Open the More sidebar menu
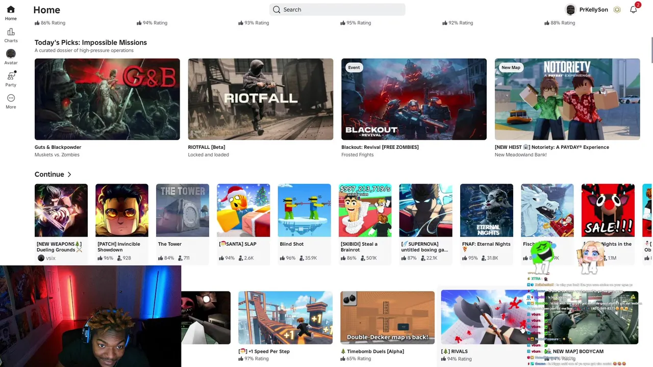Viewport: 653px width, 367px height. coord(11,98)
